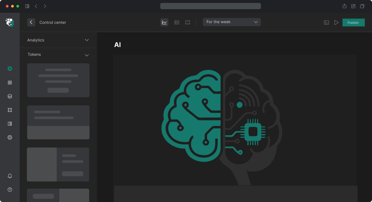The height and width of the screenshot is (202, 372).
Task: Open the terminal console icon
Action: pyautogui.click(x=326, y=23)
